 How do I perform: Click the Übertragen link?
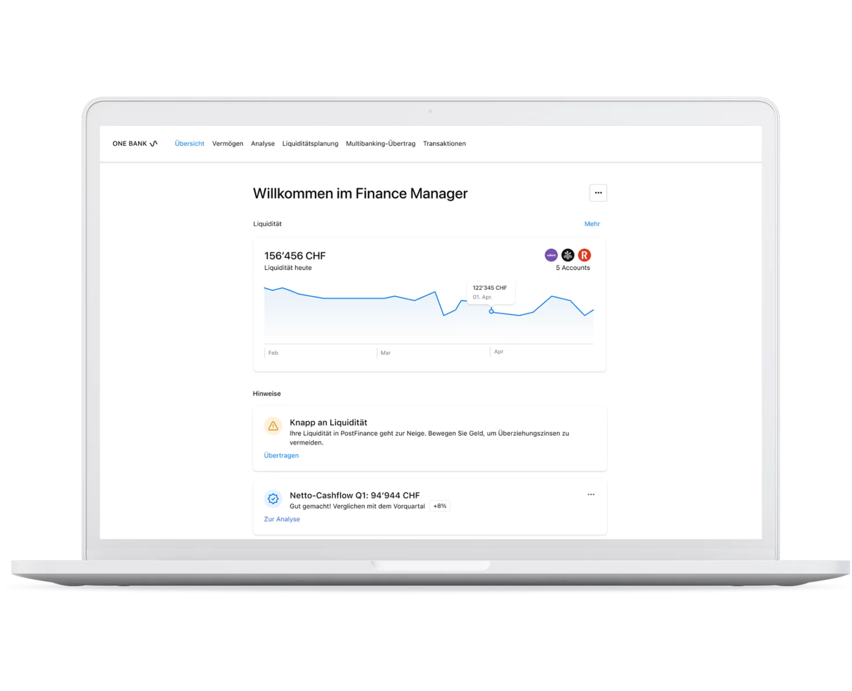pos(281,455)
